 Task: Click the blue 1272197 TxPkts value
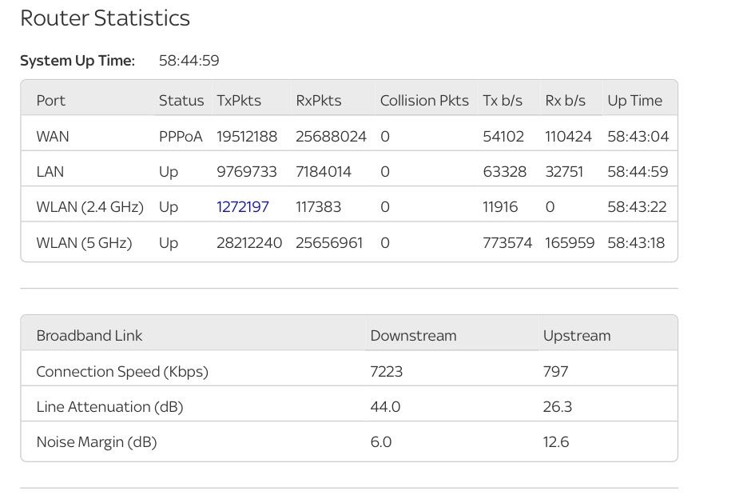pos(243,207)
